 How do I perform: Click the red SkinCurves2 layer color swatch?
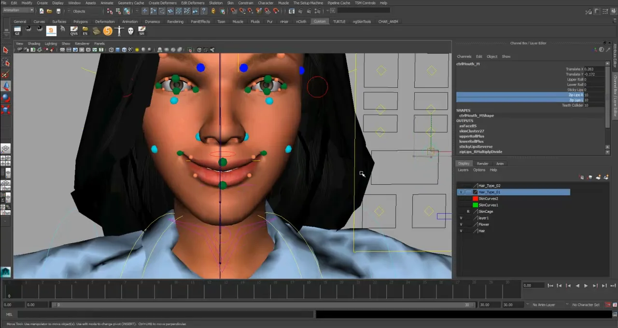475,199
